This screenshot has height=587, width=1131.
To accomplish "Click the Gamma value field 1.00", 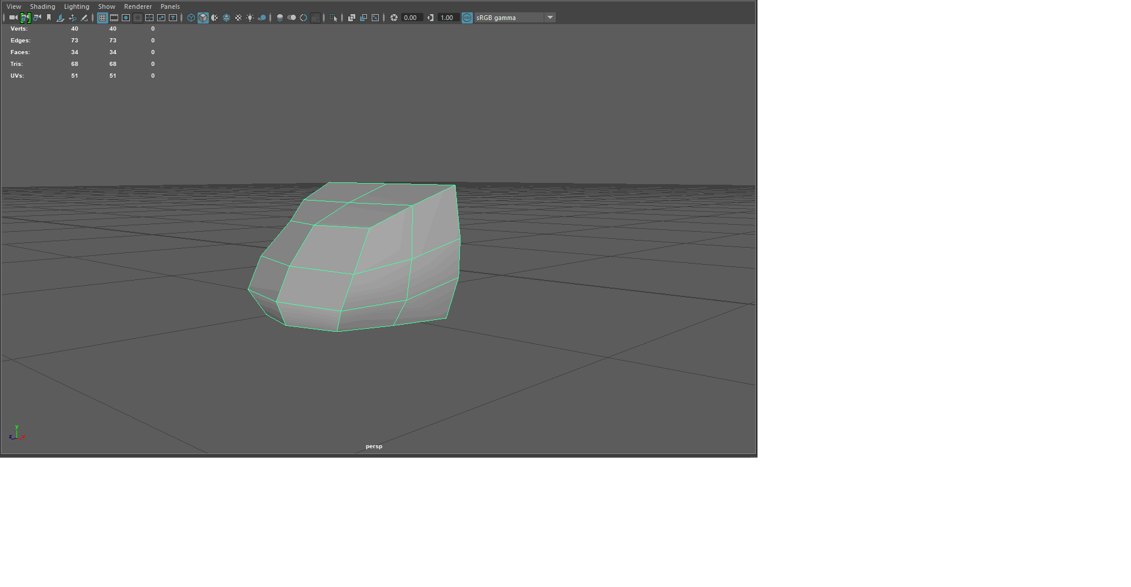I will pos(448,18).
